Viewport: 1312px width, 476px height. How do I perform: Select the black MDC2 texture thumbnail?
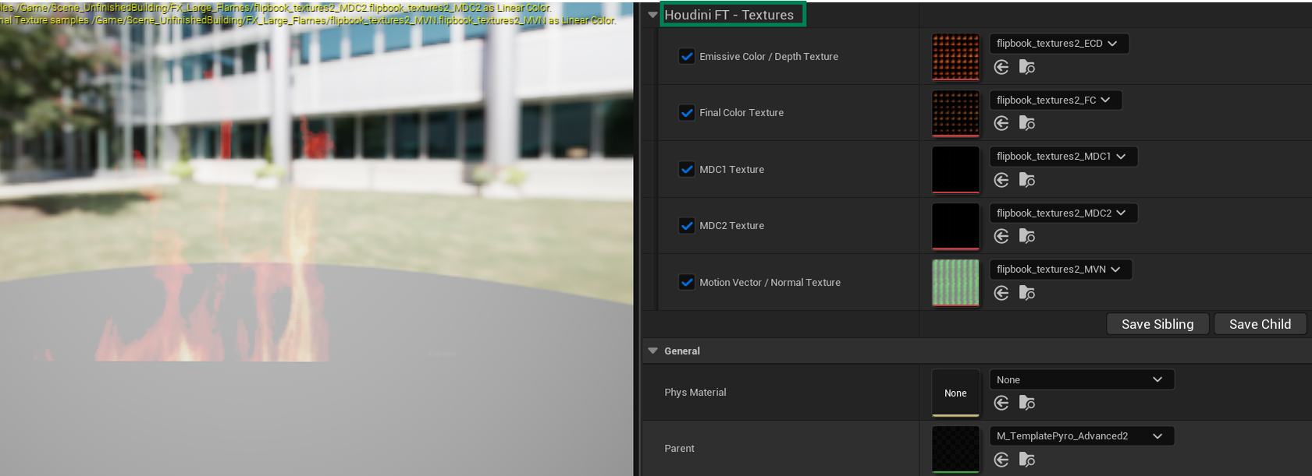click(955, 226)
